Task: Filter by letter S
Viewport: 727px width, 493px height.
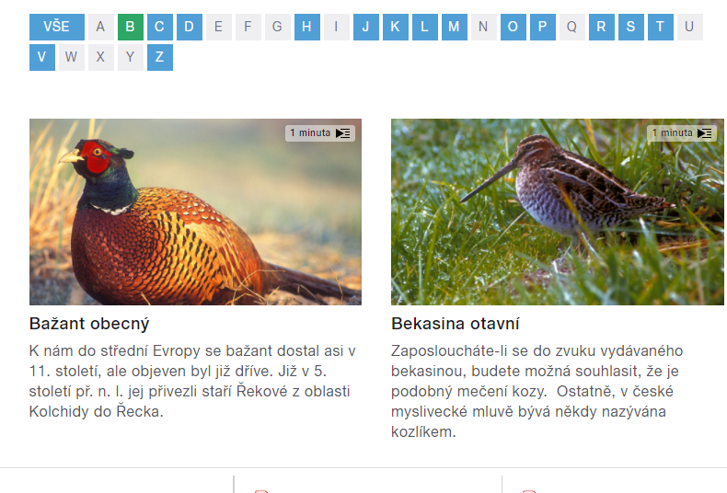Action: [631, 27]
